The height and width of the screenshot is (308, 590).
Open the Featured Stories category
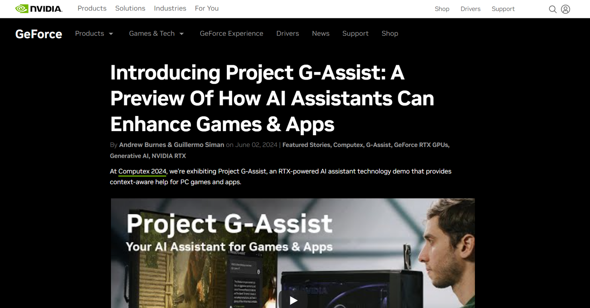click(x=307, y=145)
